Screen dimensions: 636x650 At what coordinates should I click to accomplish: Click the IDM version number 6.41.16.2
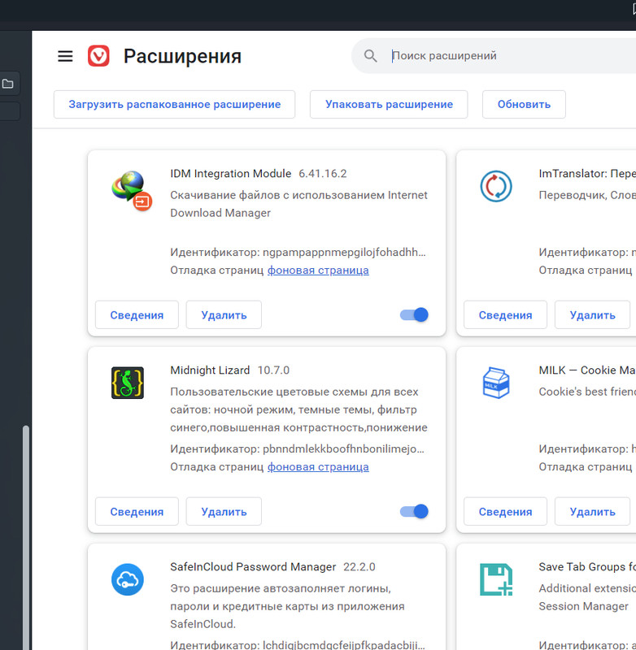(323, 173)
